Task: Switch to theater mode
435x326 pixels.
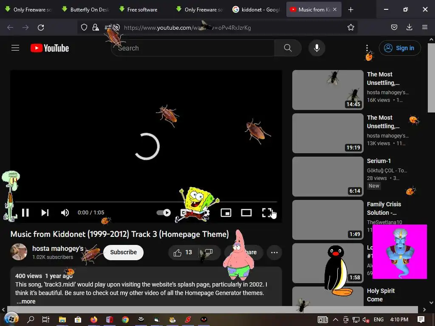Action: coord(246,213)
